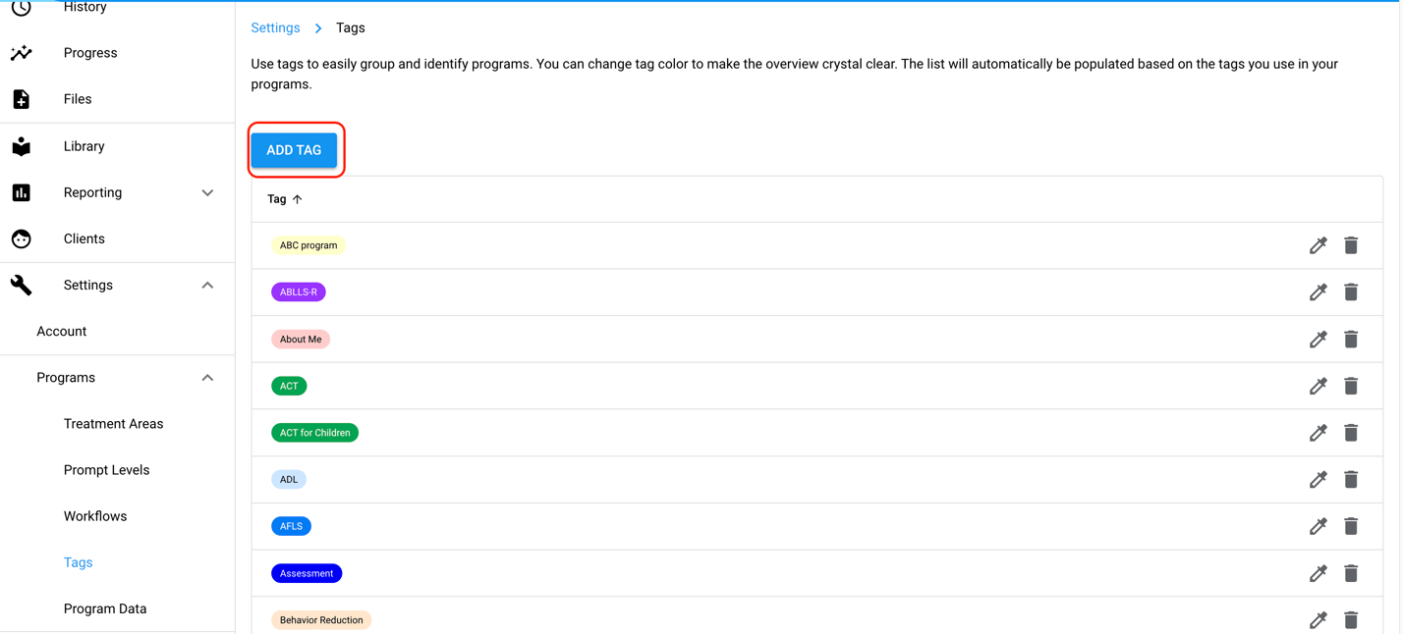Open the Clients page
This screenshot has height=634, width=1403.
84,238
